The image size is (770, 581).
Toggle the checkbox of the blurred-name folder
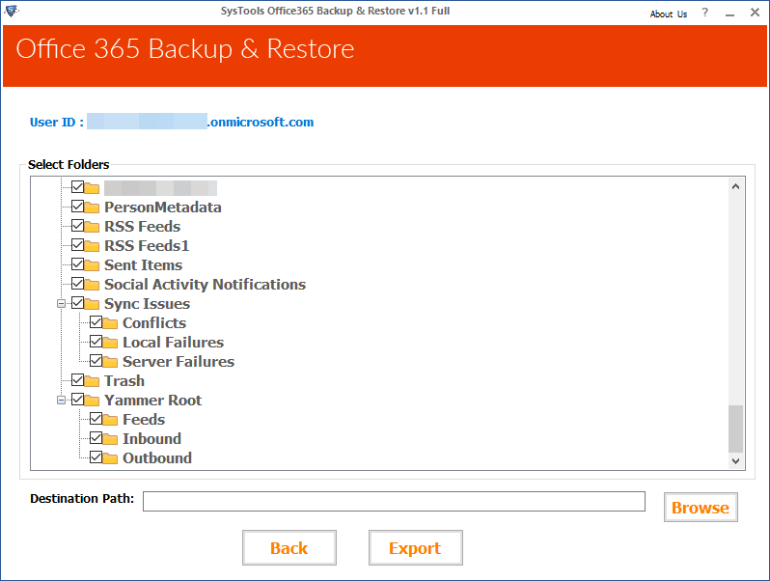click(x=77, y=186)
